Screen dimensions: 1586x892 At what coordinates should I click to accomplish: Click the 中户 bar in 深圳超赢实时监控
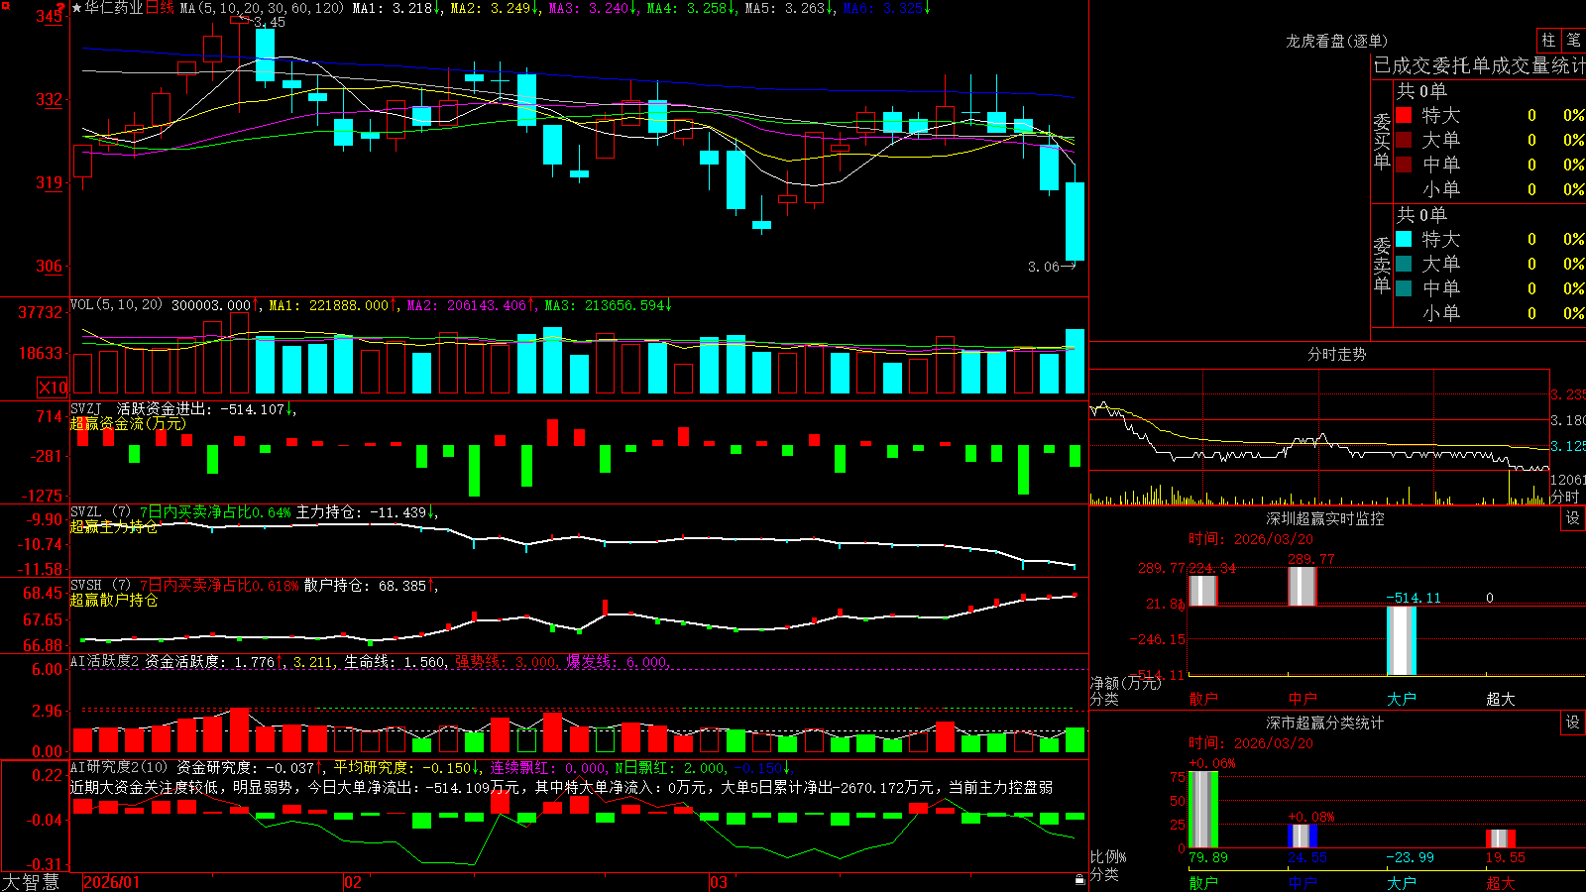(1302, 586)
